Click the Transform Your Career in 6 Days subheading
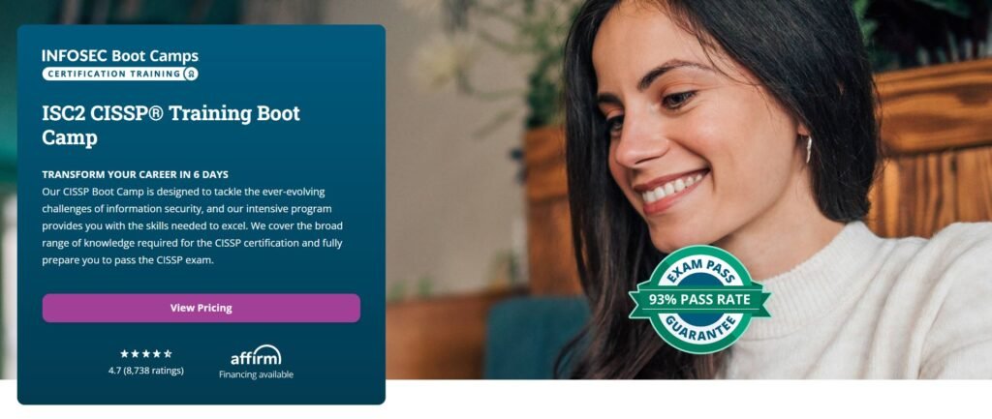Image resolution: width=992 pixels, height=419 pixels. [136, 174]
